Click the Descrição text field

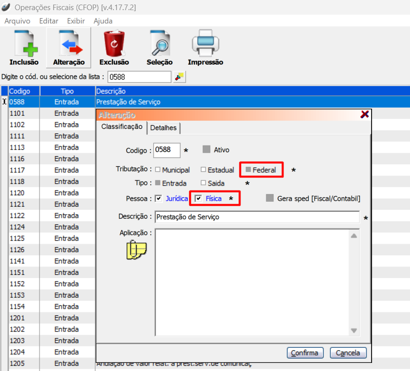click(x=257, y=217)
